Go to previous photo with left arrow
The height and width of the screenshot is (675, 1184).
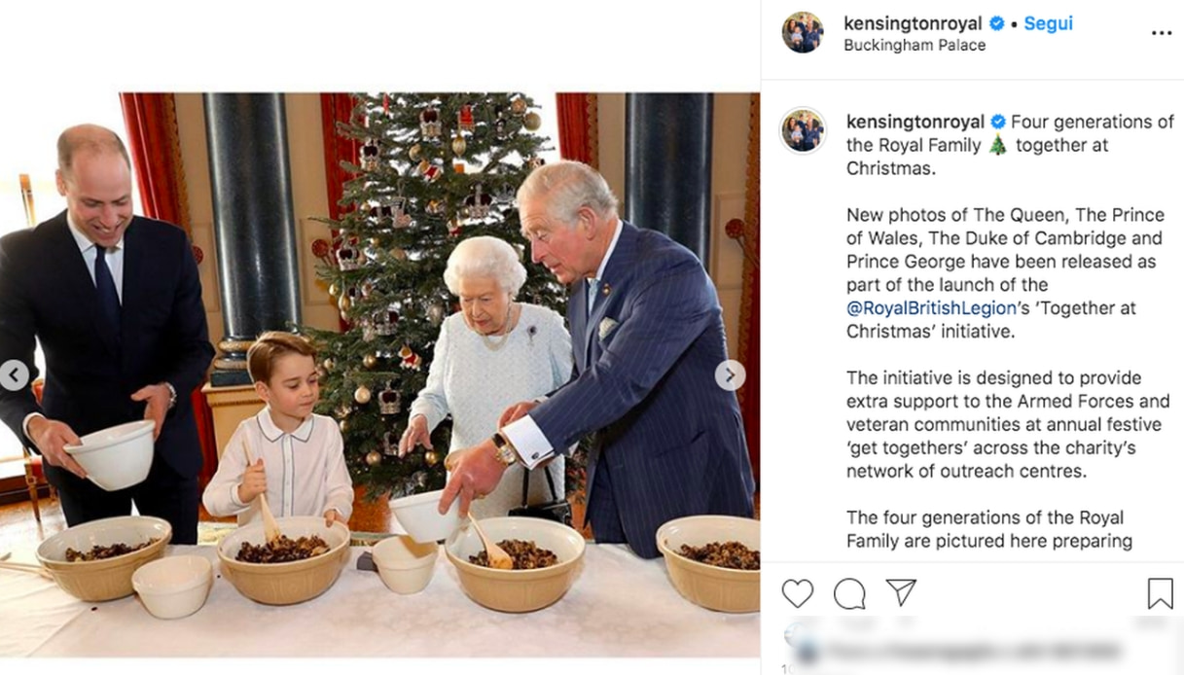click(x=14, y=374)
